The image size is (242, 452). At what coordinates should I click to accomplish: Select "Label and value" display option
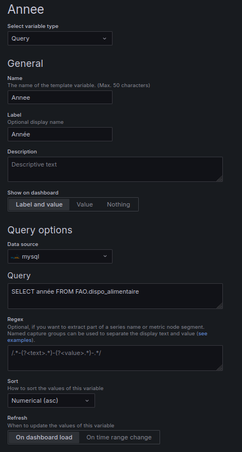pyautogui.click(x=39, y=204)
